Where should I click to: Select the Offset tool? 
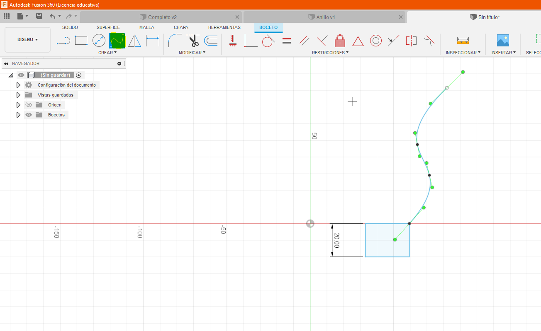pyautogui.click(x=211, y=41)
